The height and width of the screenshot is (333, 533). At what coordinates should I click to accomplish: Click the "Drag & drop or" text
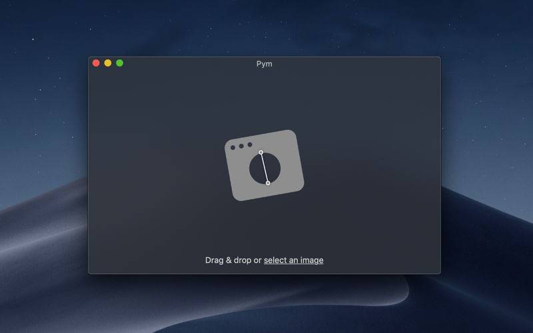(x=233, y=260)
